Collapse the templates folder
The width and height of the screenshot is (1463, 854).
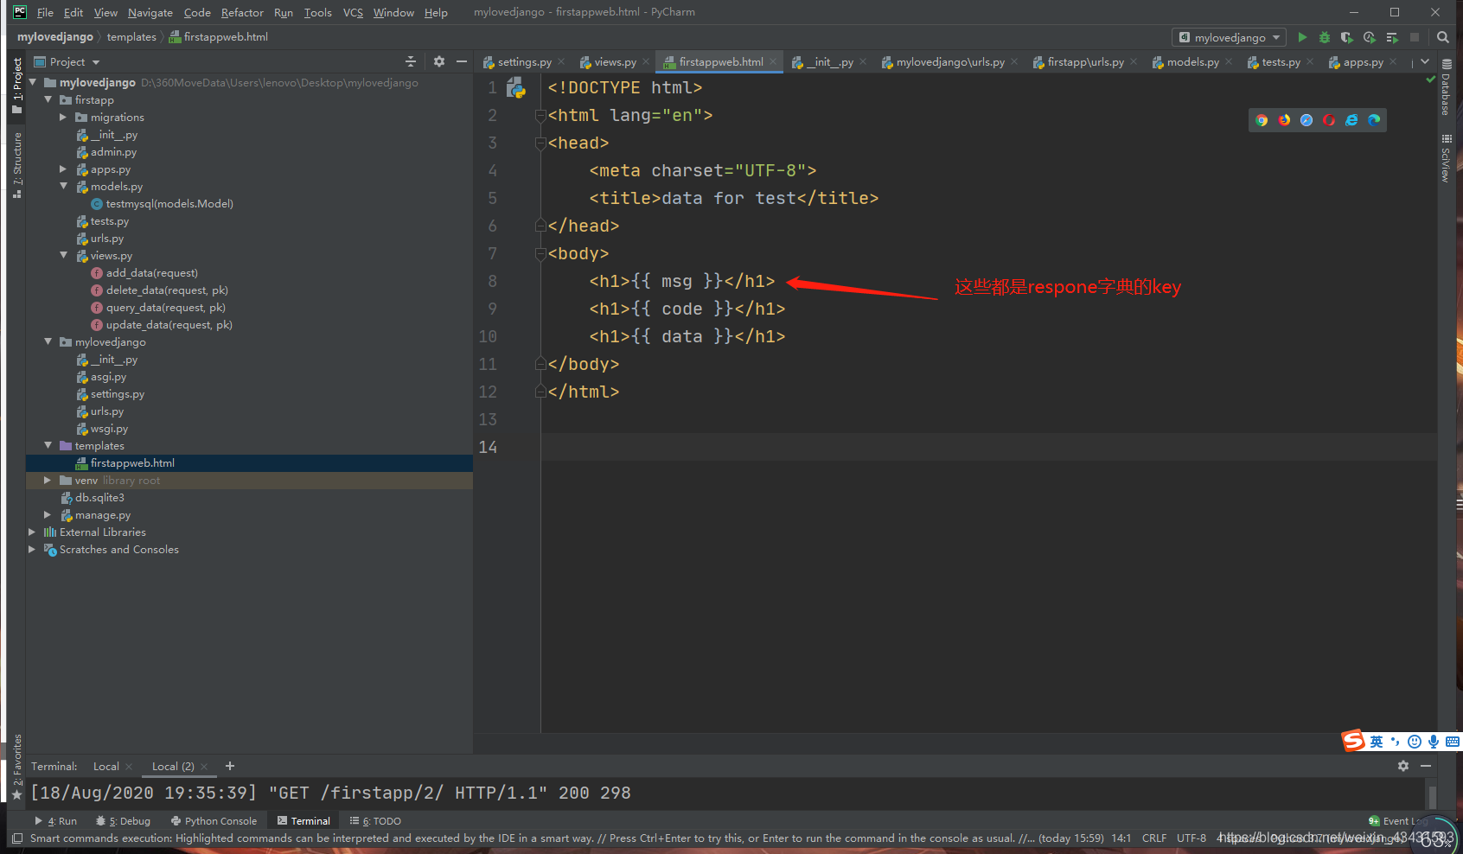48,446
